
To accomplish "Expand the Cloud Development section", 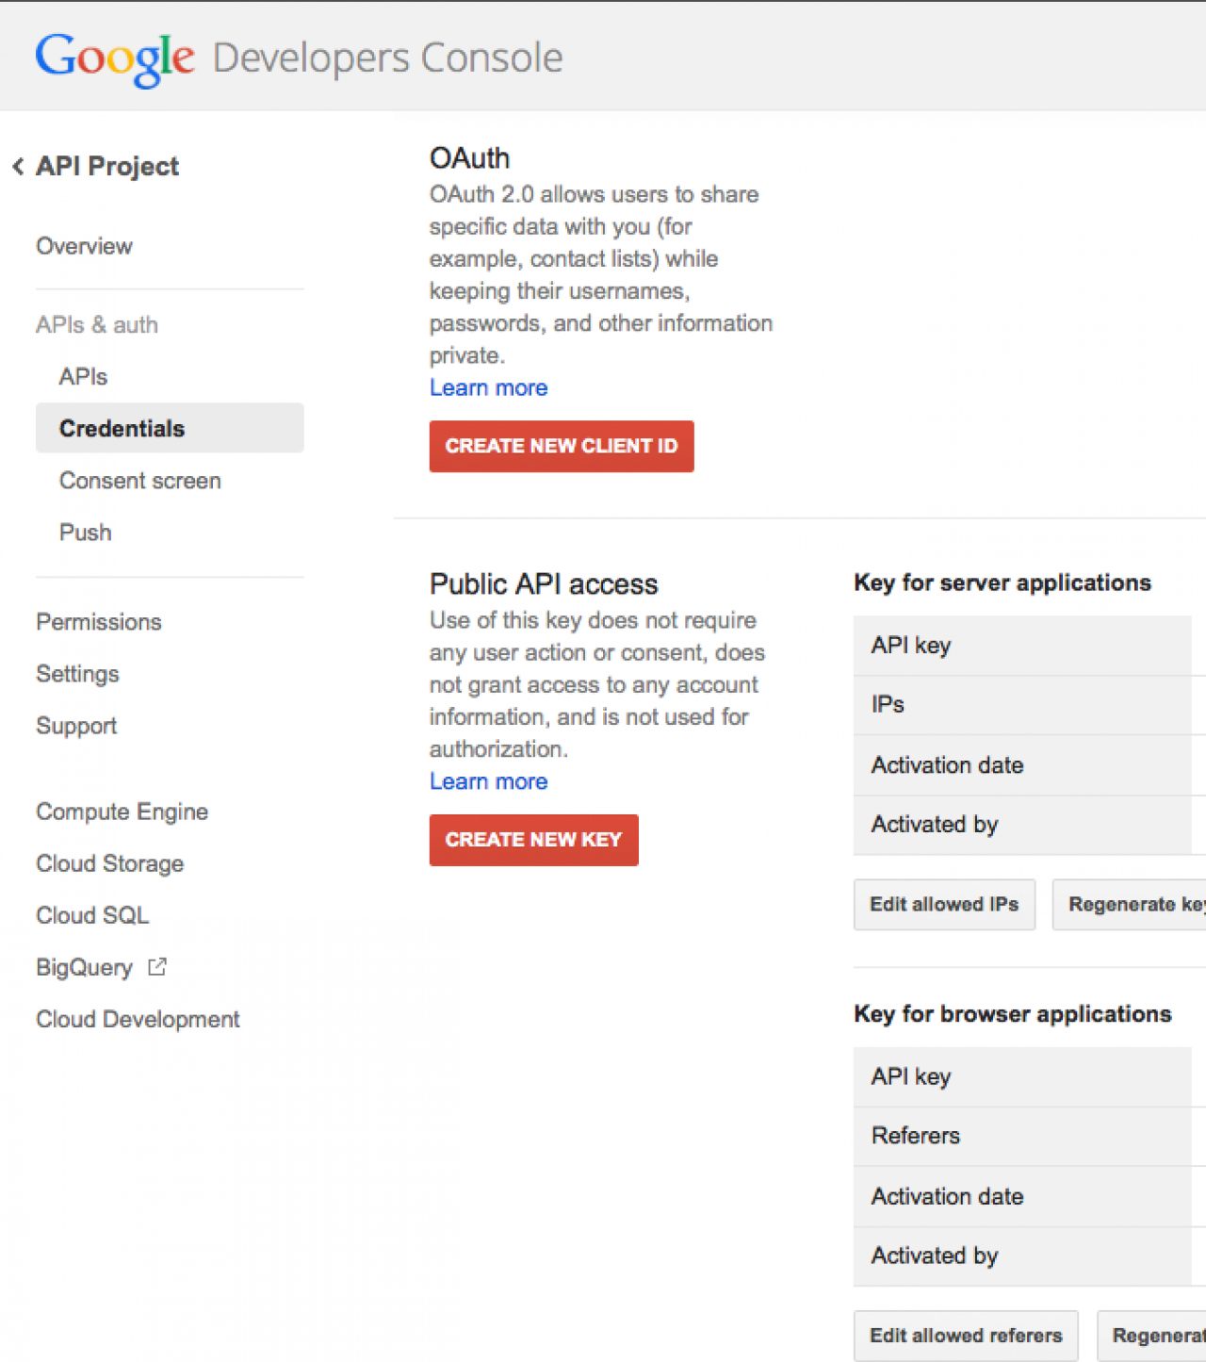I will [138, 1019].
